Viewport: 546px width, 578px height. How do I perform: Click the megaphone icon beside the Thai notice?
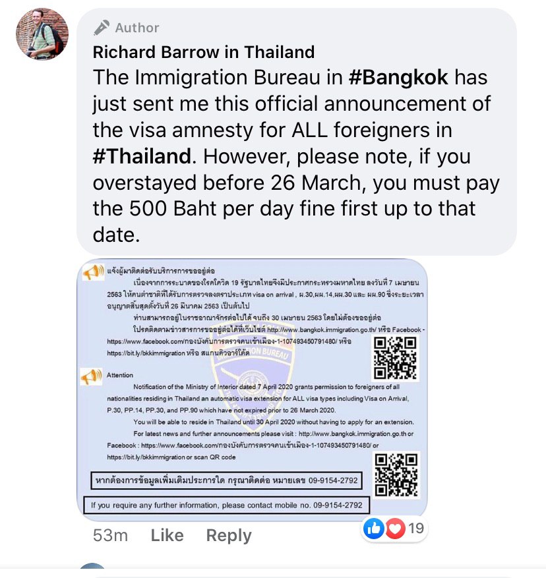coord(92,273)
